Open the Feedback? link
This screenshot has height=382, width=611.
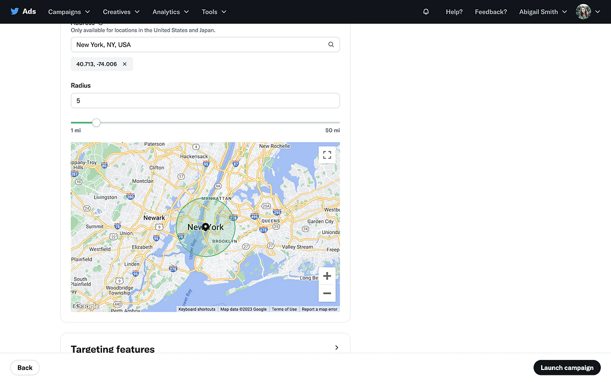pyautogui.click(x=490, y=12)
